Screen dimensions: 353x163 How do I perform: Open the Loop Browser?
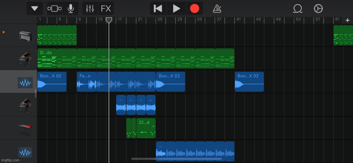[x=298, y=8]
